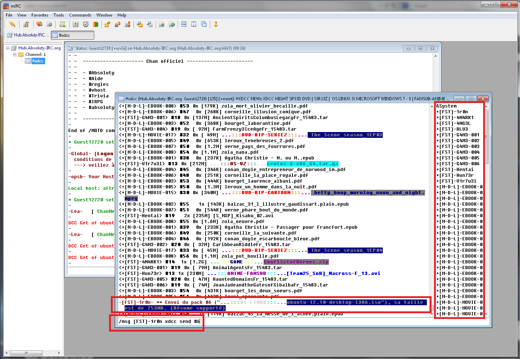This screenshot has height=359, width=520.
Task: Click the Tile Horizontal windows icon
Action: pyautogui.click(x=184, y=24)
